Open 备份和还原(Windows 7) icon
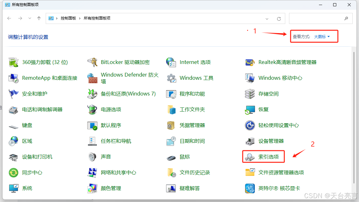Image resolution: width=359 pixels, height=202 pixels. (92, 94)
